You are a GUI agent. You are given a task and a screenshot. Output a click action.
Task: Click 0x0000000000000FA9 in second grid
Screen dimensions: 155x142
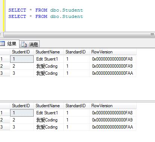[113, 120]
